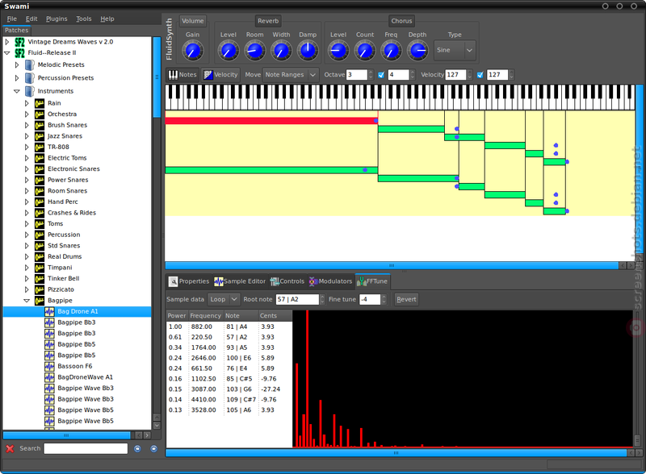The width and height of the screenshot is (646, 474).
Task: Expand the Percussion Presets node
Action: coord(17,77)
